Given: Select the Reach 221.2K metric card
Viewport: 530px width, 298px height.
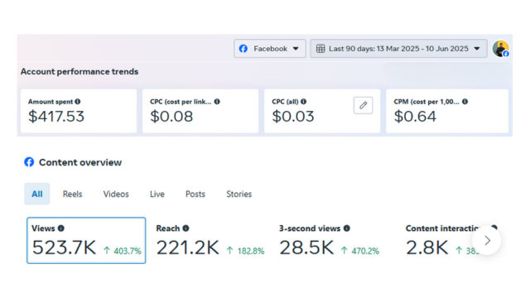Looking at the screenshot, I should [x=210, y=241].
